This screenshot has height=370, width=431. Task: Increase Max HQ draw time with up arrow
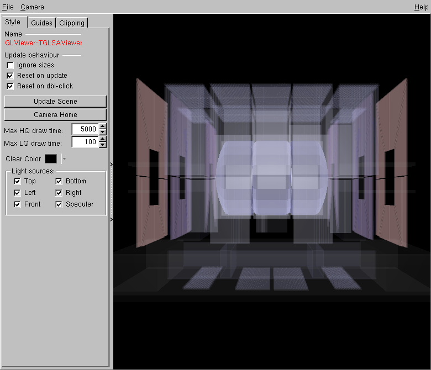pos(103,126)
